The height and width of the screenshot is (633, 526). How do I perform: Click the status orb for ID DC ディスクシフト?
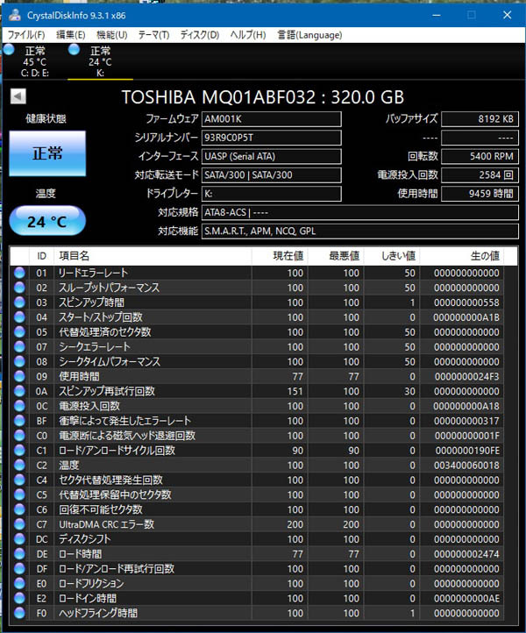tap(19, 539)
